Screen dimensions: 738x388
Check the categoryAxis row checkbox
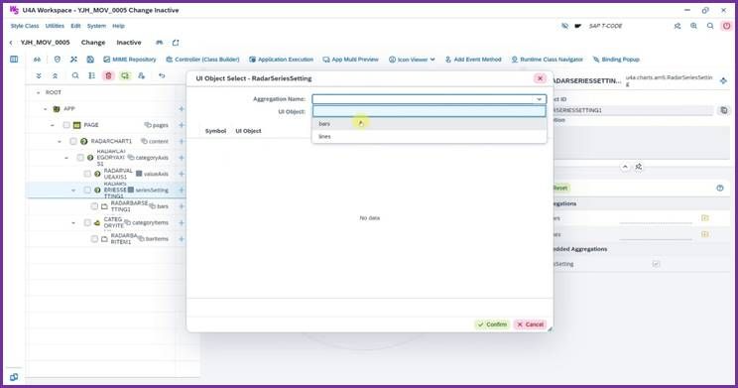80,158
